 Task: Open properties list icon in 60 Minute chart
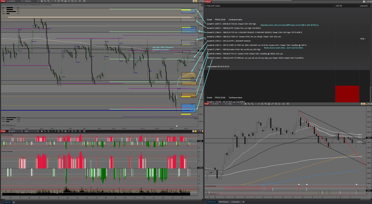tap(76, 1)
